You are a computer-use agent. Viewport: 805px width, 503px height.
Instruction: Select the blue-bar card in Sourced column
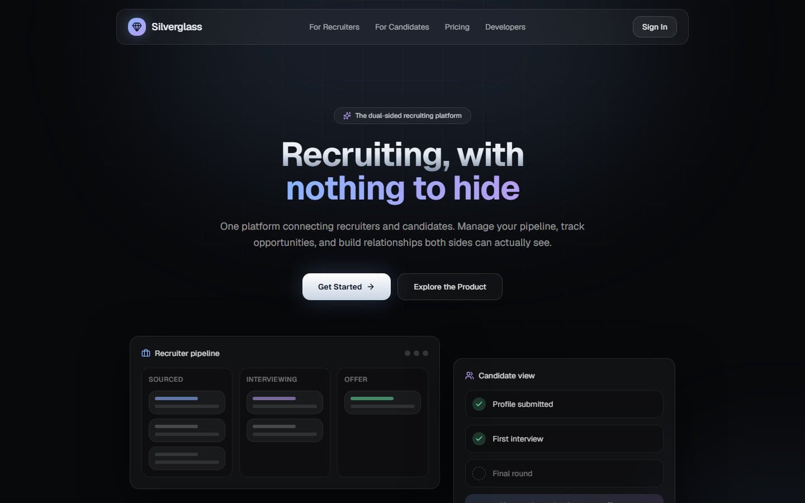point(187,402)
